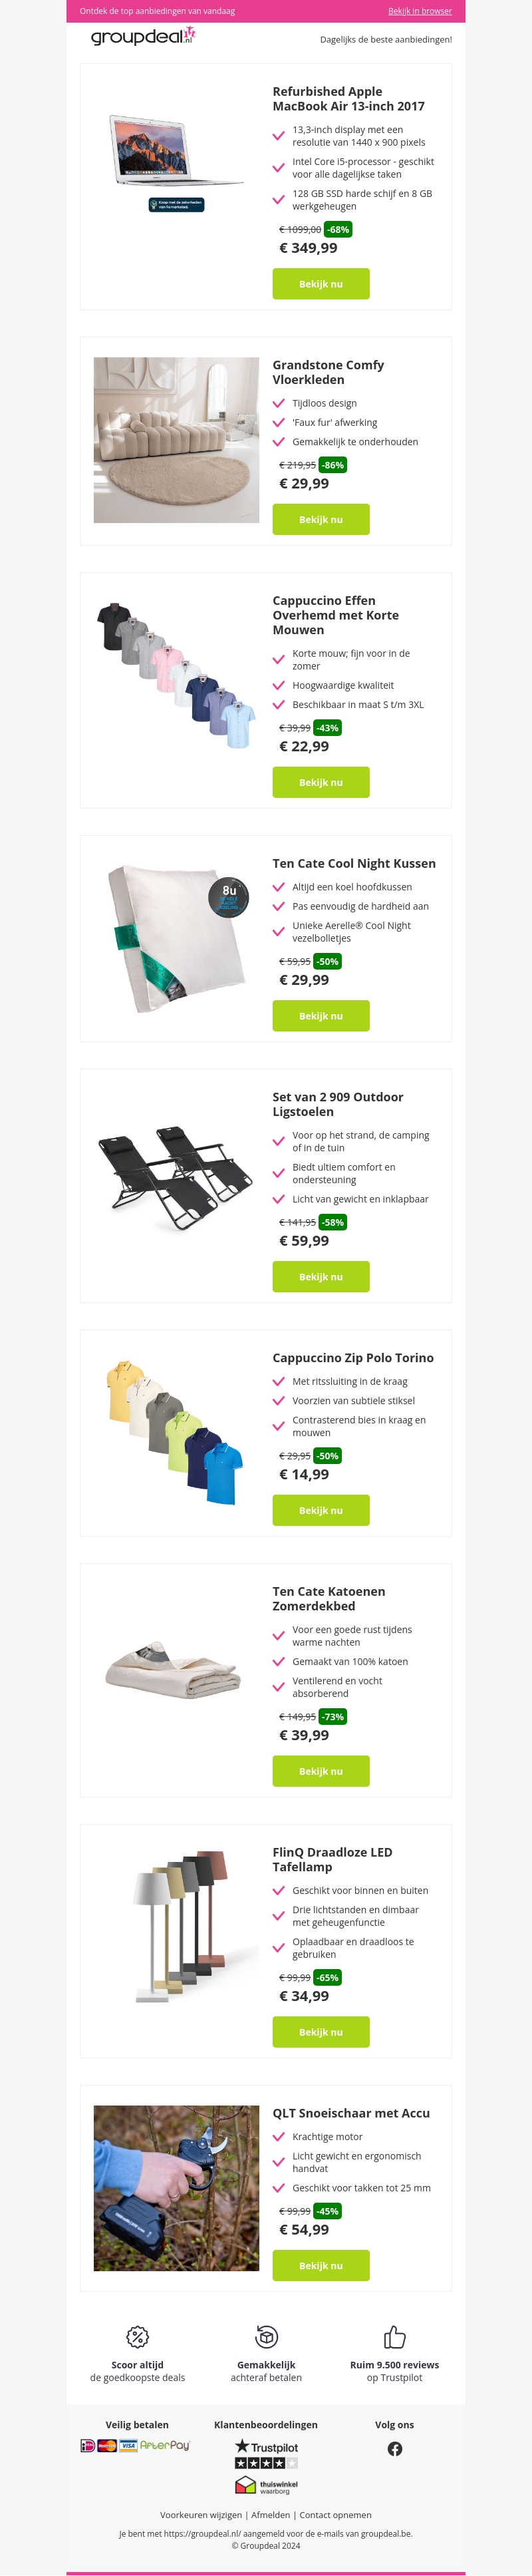Click the 'Afmelden' unsubscribe link
Image resolution: width=532 pixels, height=2576 pixels.
270,2515
